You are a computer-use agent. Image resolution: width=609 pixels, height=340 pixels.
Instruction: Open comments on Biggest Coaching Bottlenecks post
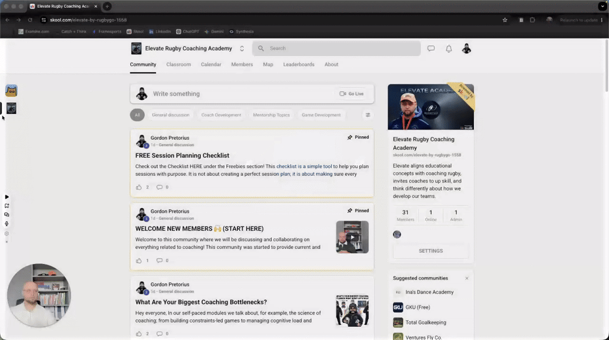159,334
